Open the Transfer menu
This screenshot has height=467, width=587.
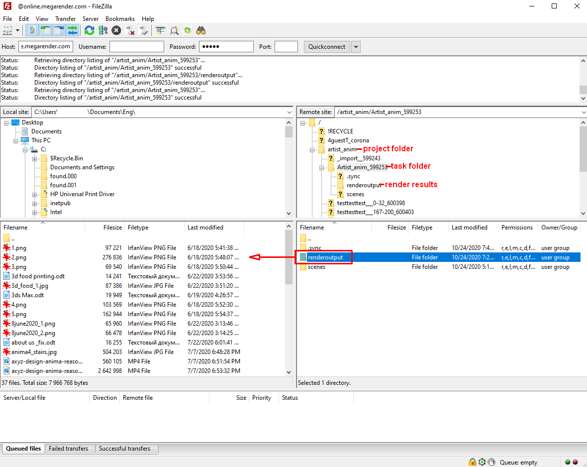coord(66,19)
